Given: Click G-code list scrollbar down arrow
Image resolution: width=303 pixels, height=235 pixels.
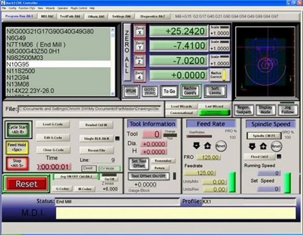Looking at the screenshot, I should 113,94.
